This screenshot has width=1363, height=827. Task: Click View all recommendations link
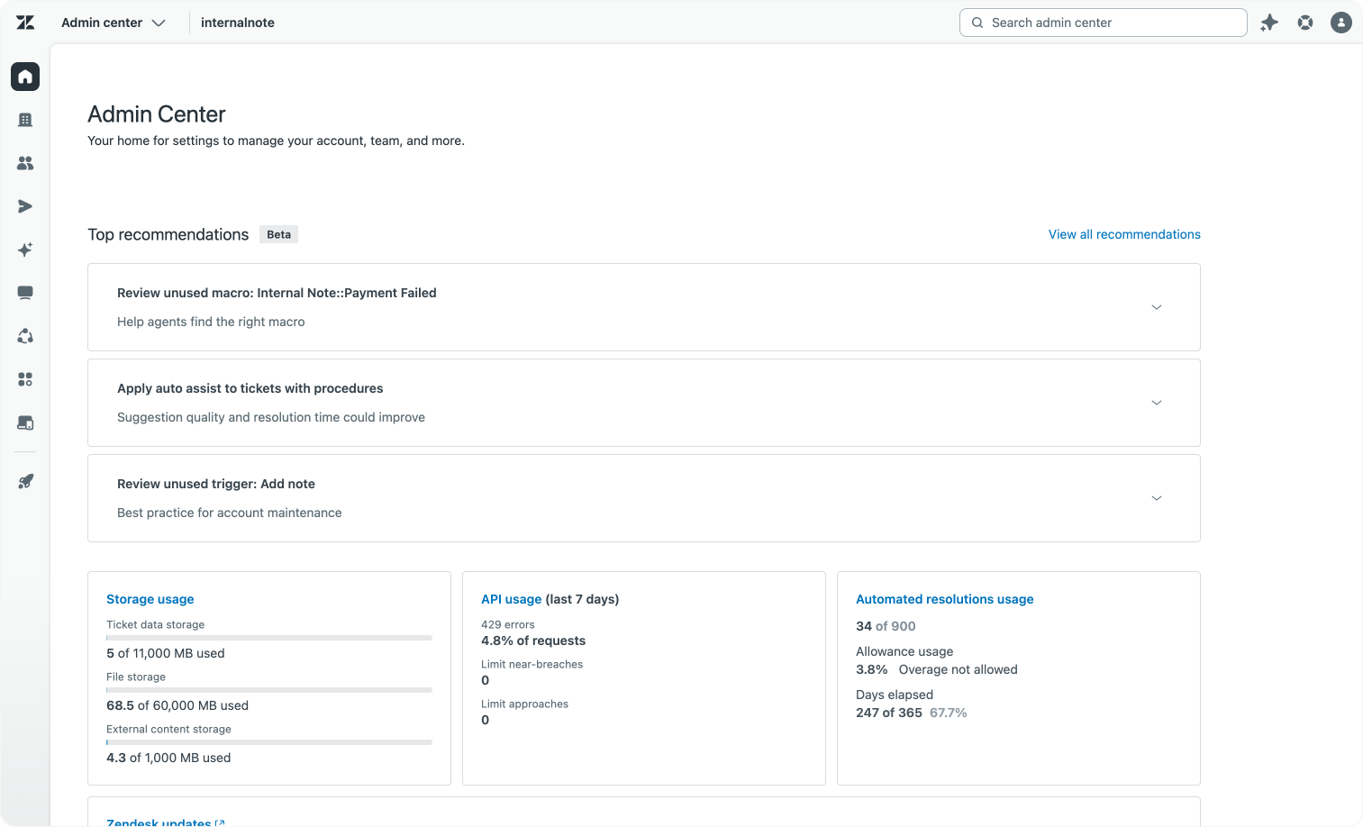(x=1124, y=234)
